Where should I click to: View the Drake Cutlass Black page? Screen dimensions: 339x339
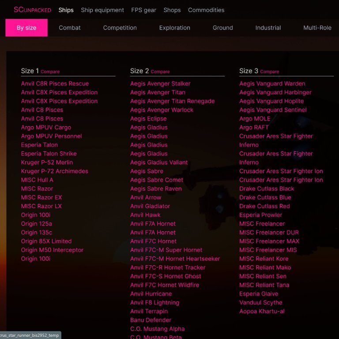click(267, 188)
